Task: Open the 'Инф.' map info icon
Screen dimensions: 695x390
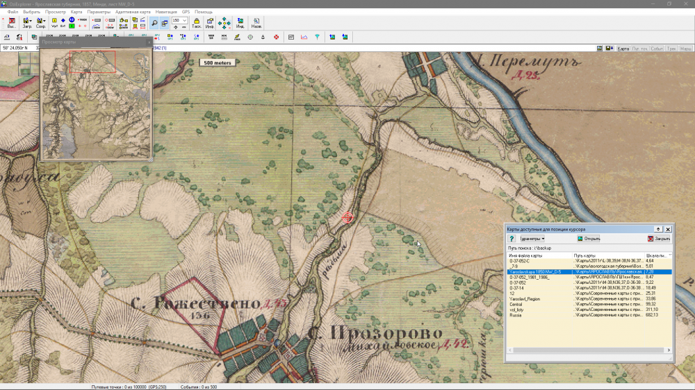Action: (209, 23)
